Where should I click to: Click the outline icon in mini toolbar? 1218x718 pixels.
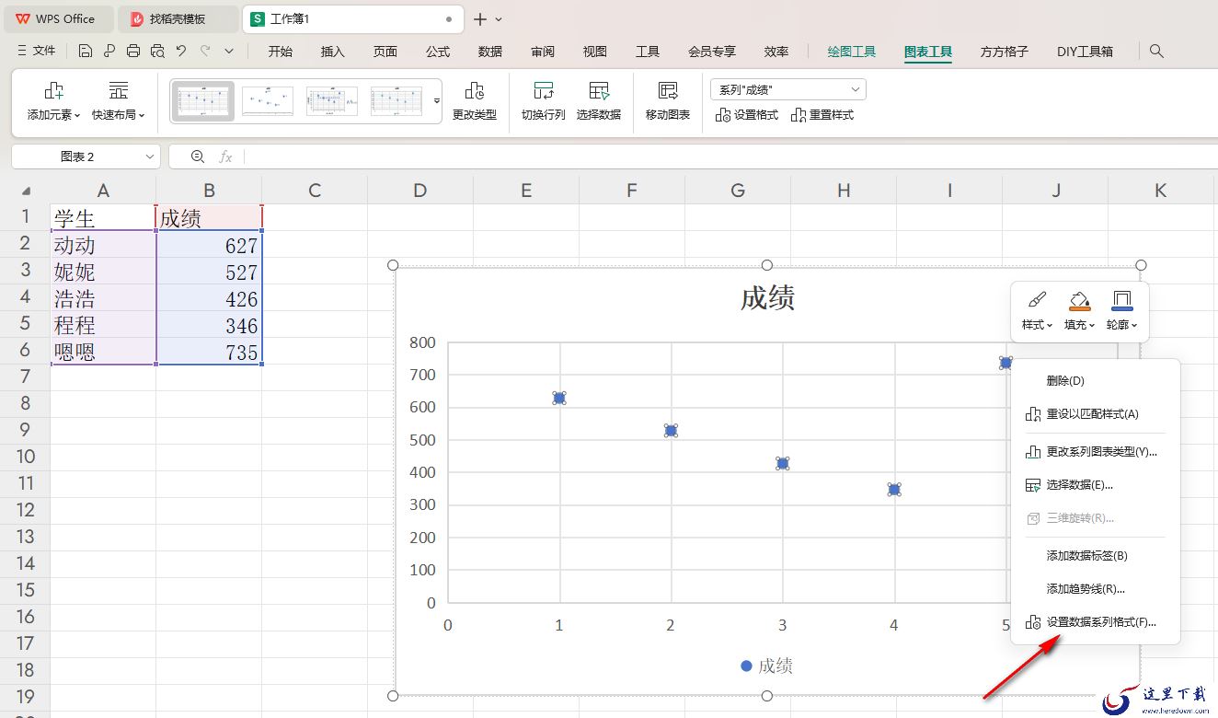(x=1121, y=300)
